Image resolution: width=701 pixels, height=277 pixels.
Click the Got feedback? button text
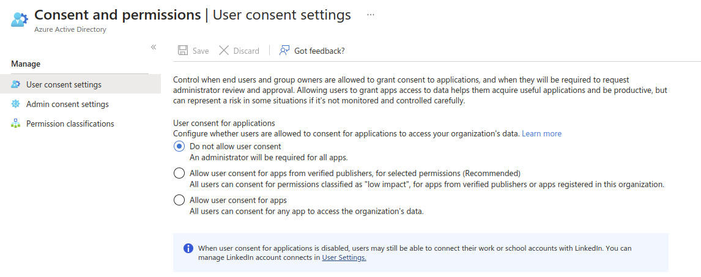coord(319,51)
